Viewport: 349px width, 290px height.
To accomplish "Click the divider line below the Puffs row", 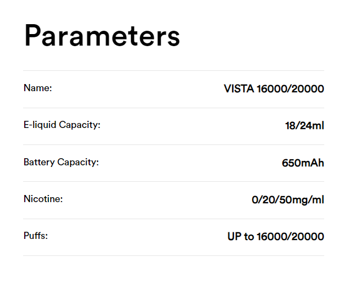I will 173,255.
